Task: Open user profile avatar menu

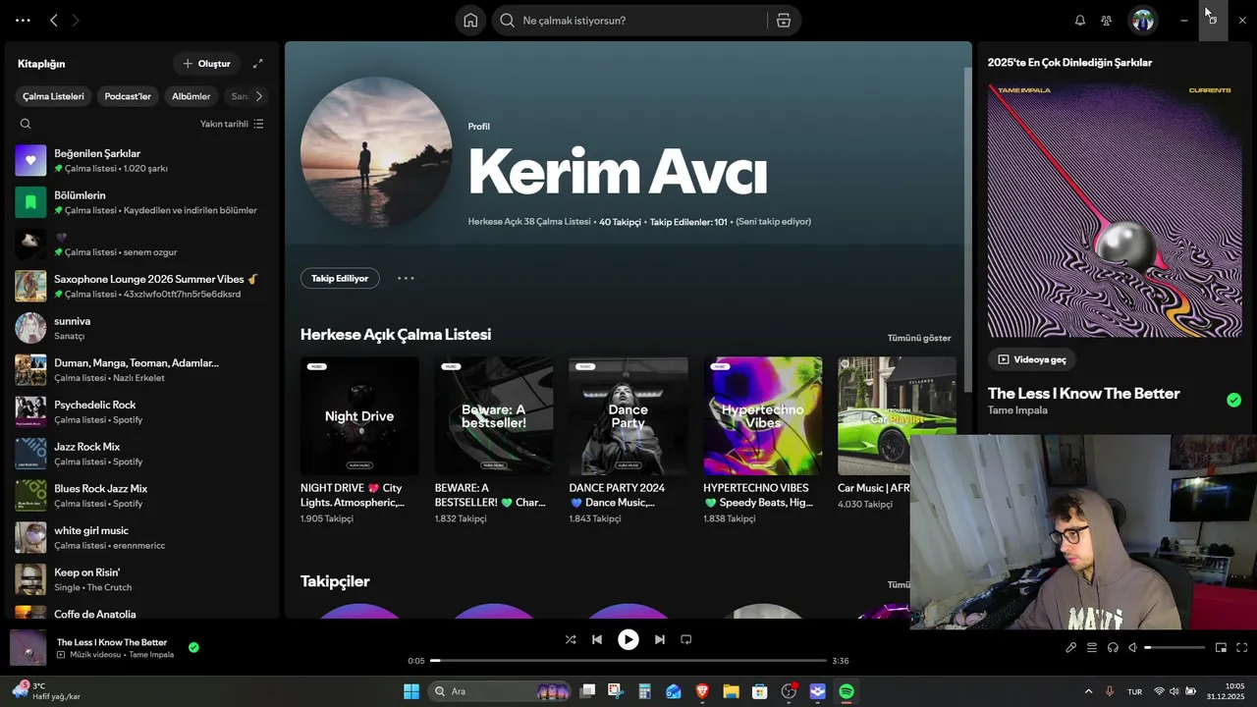Action: click(x=1142, y=21)
